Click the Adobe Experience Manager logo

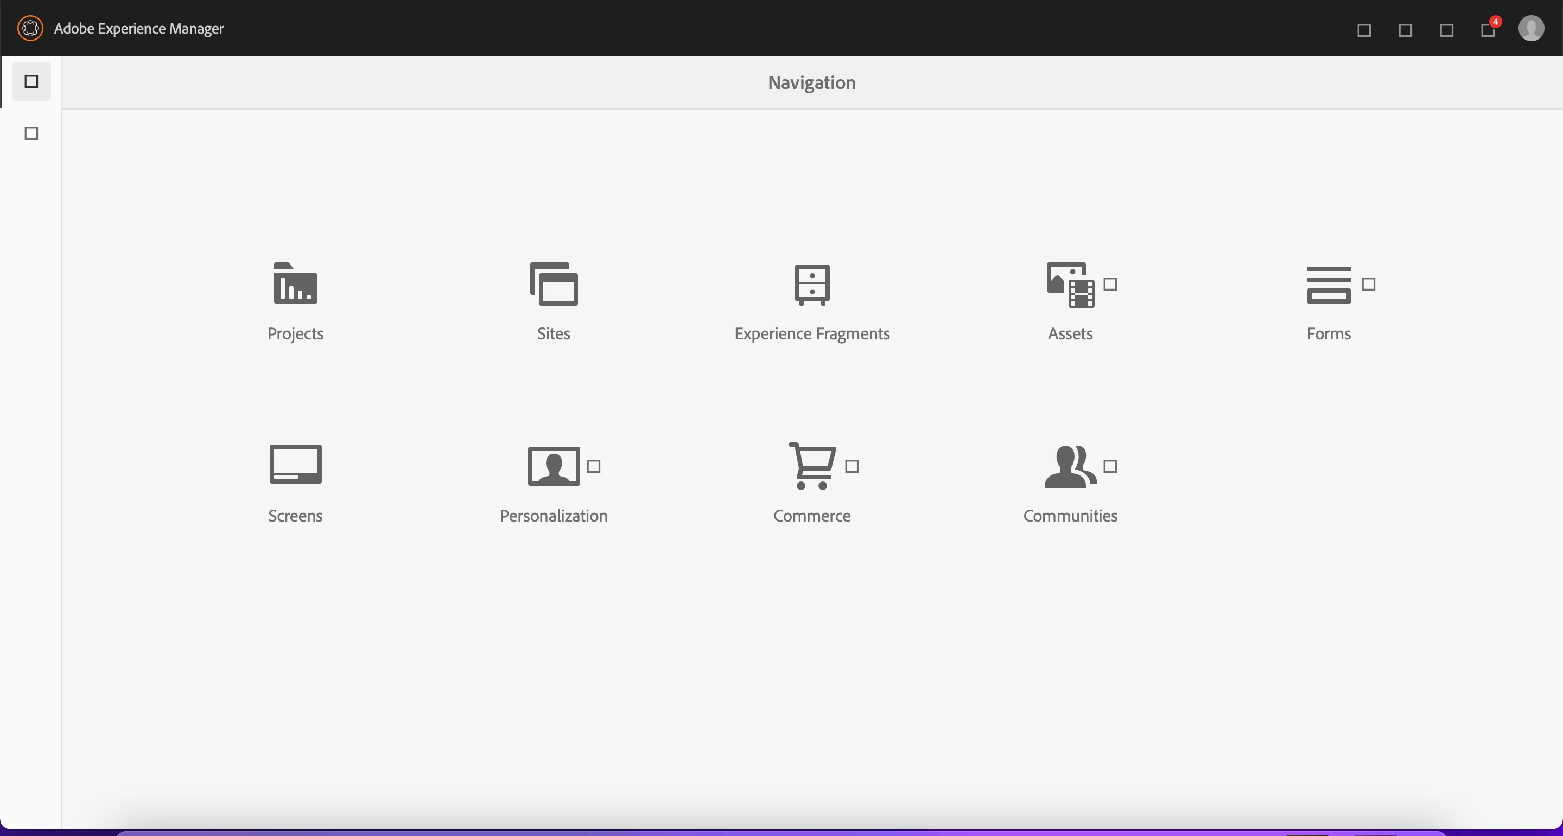(30, 29)
